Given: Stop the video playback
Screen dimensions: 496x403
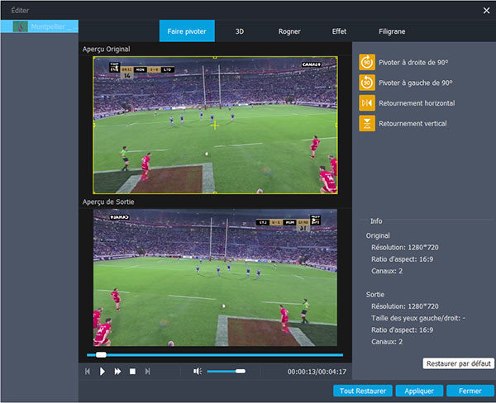Looking at the screenshot, I should click(132, 372).
